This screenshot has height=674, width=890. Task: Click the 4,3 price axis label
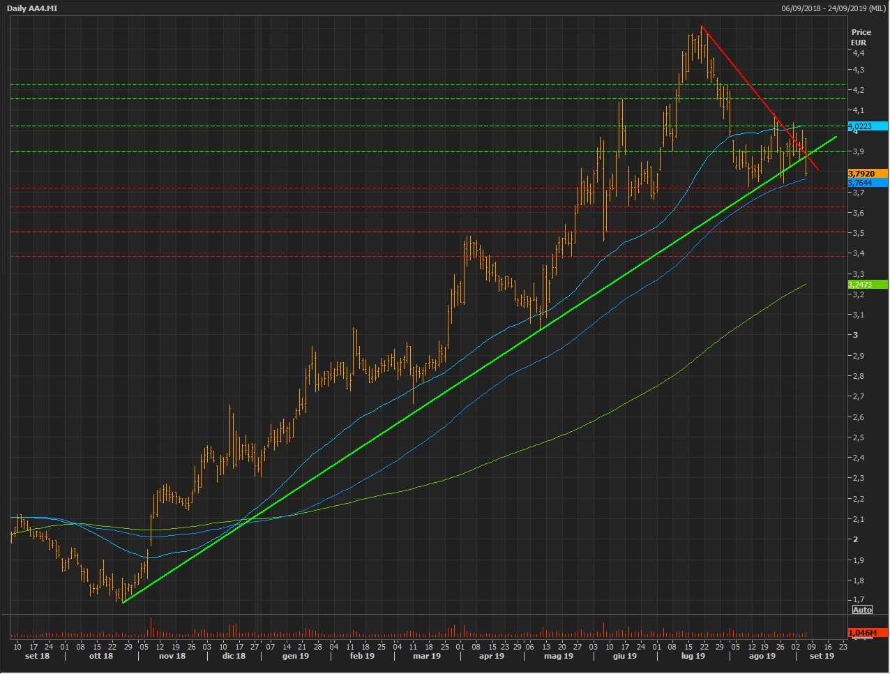858,70
